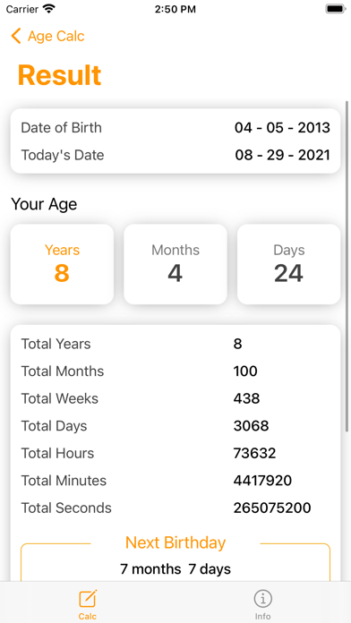Tap the Total Days row
Image resolution: width=351 pixels, height=623 pixels.
coord(175,426)
